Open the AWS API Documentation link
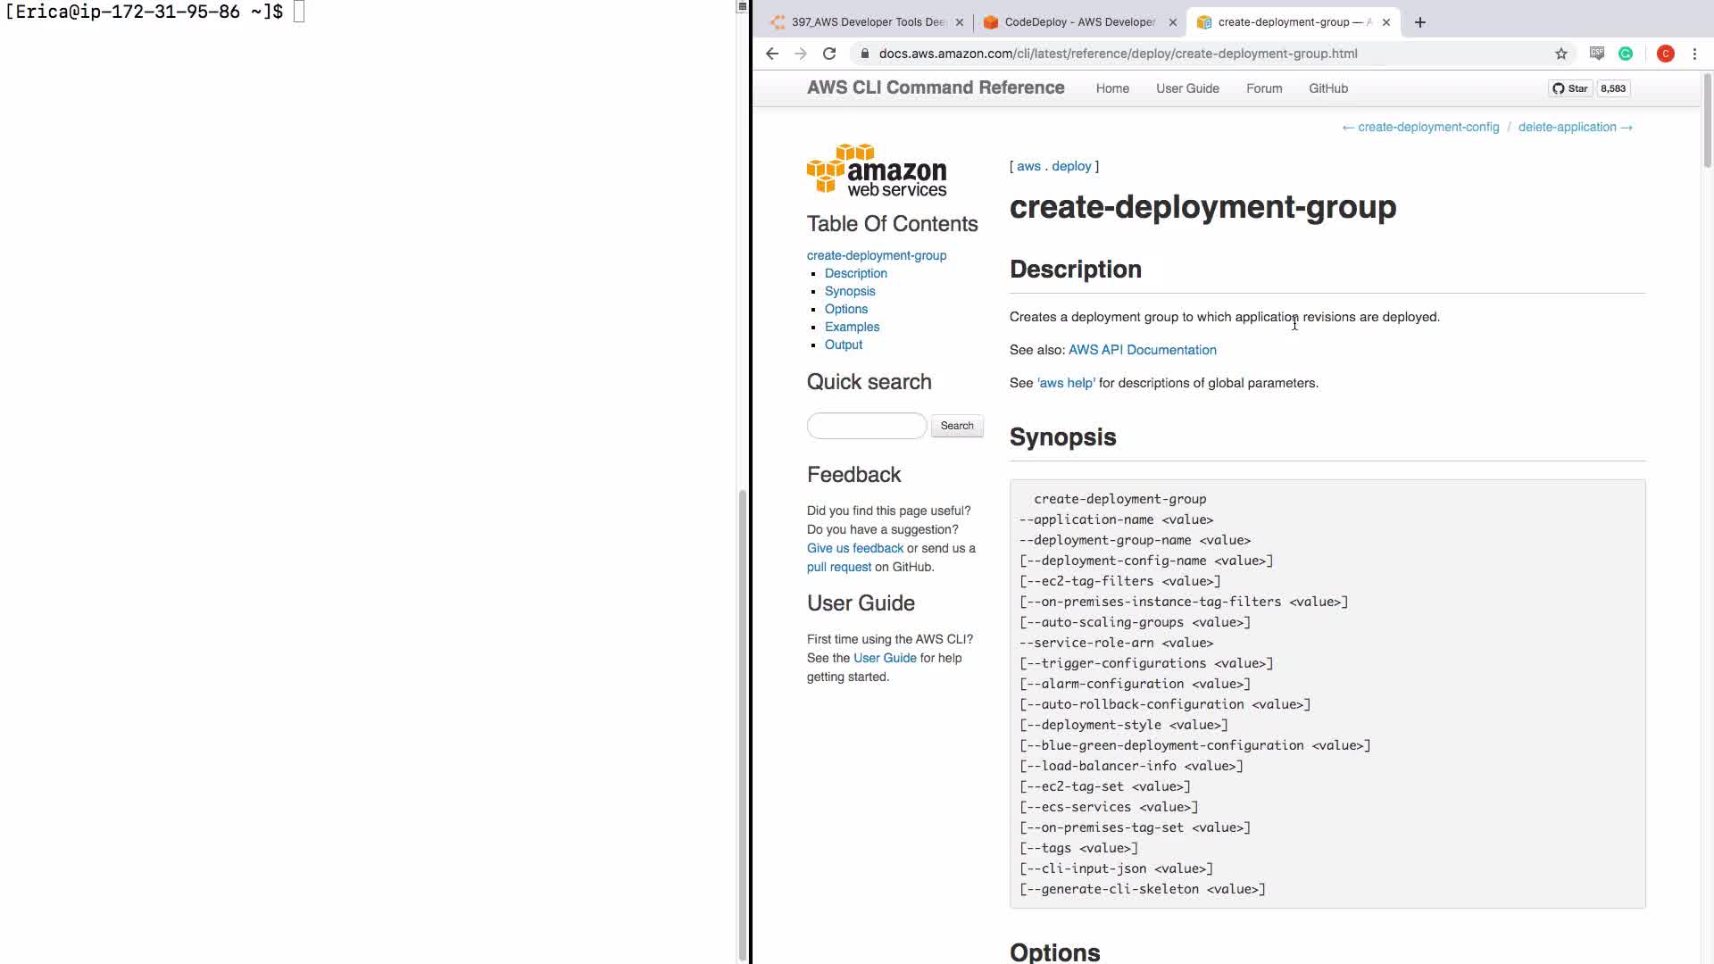The image size is (1714, 964). click(x=1142, y=350)
